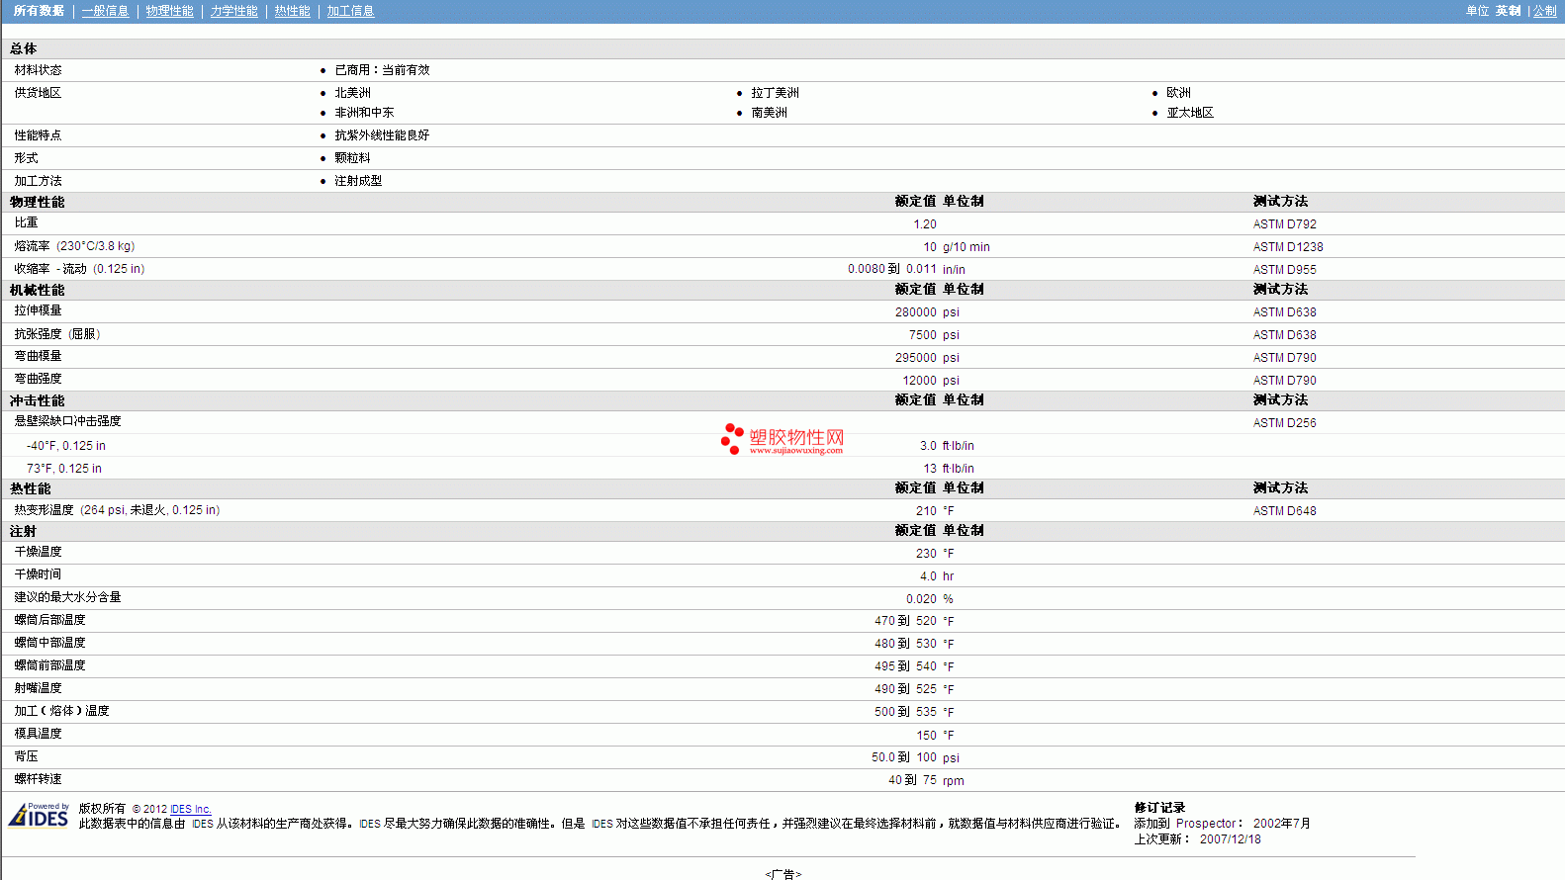Viewport: 1565px width, 880px height.
Task: Switch to the 物理性能 tab
Action: [x=169, y=11]
